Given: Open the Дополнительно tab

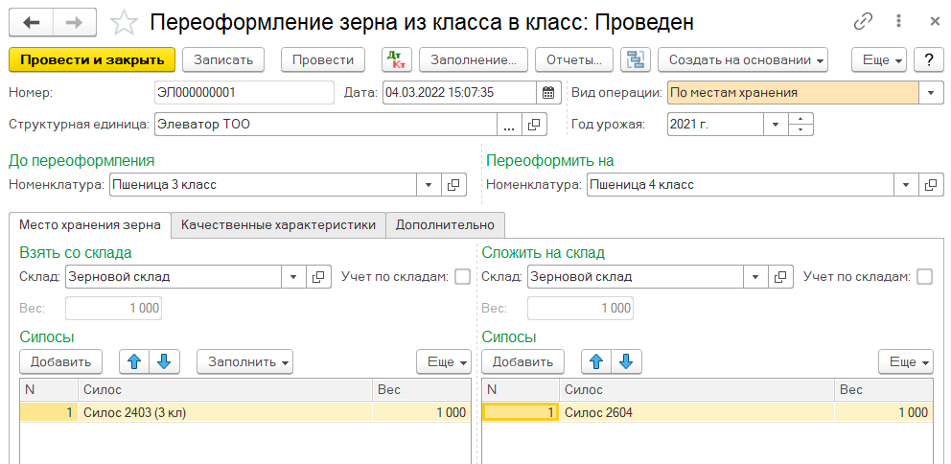Looking at the screenshot, I should [x=445, y=225].
